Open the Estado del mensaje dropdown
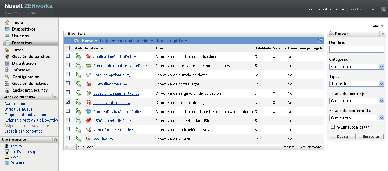 tap(357, 101)
